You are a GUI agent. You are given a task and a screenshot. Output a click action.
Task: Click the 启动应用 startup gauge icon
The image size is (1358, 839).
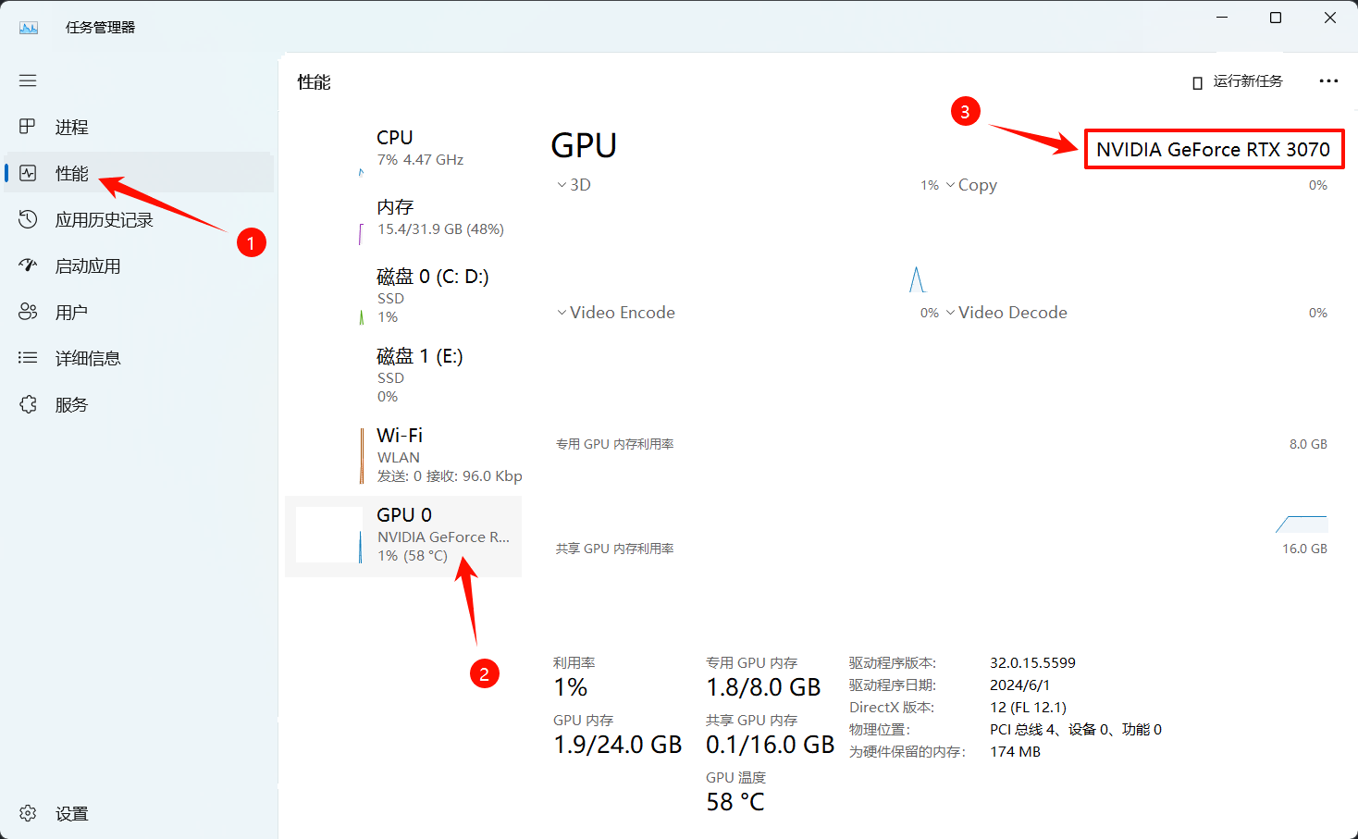28,265
